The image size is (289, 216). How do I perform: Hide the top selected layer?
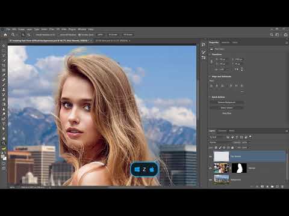[210, 157]
